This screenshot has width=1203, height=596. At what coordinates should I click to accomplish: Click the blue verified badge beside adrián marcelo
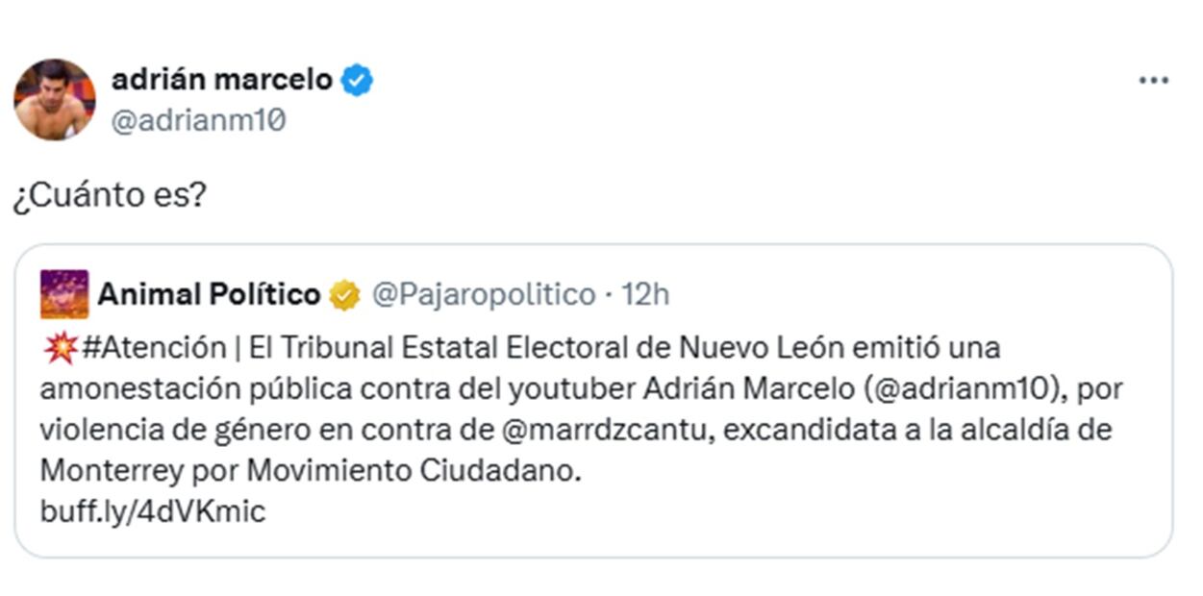tap(357, 81)
